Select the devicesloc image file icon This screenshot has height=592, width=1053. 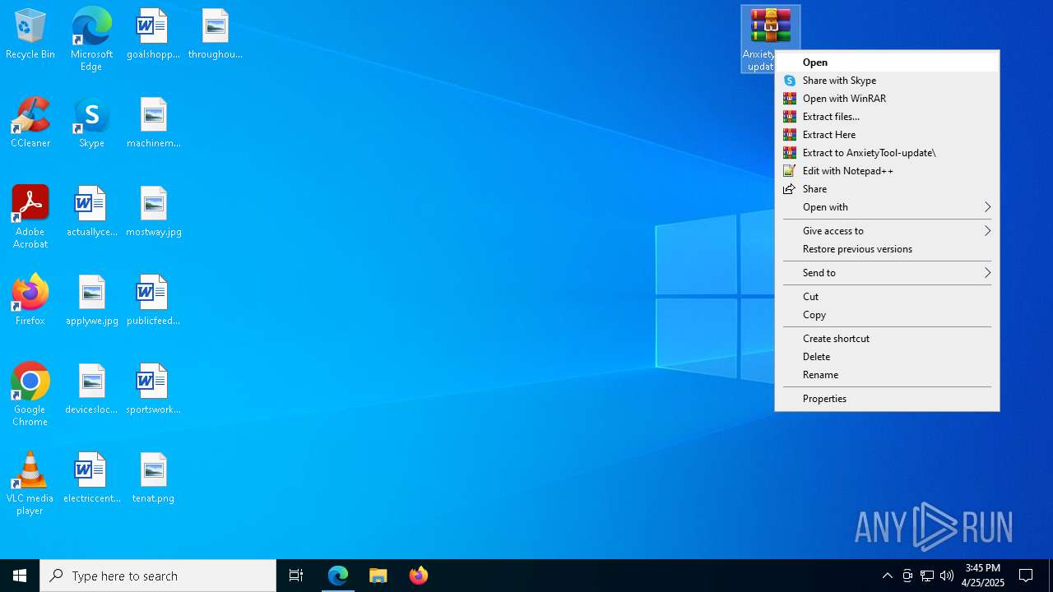pos(91,390)
